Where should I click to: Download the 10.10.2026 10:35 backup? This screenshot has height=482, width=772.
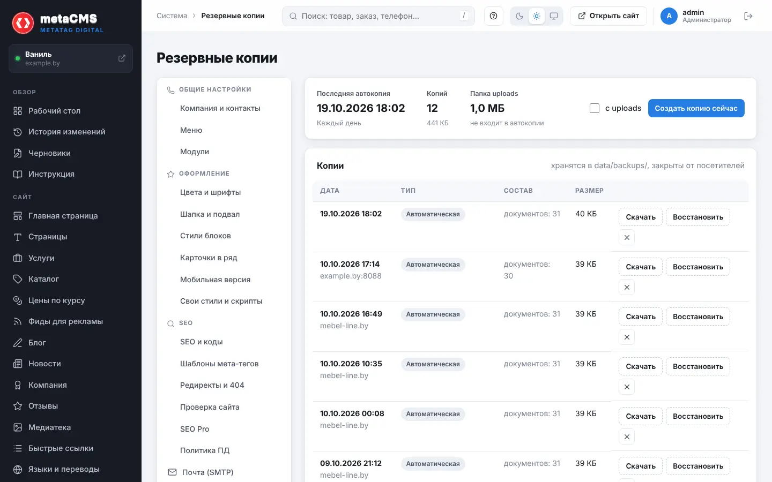point(641,366)
